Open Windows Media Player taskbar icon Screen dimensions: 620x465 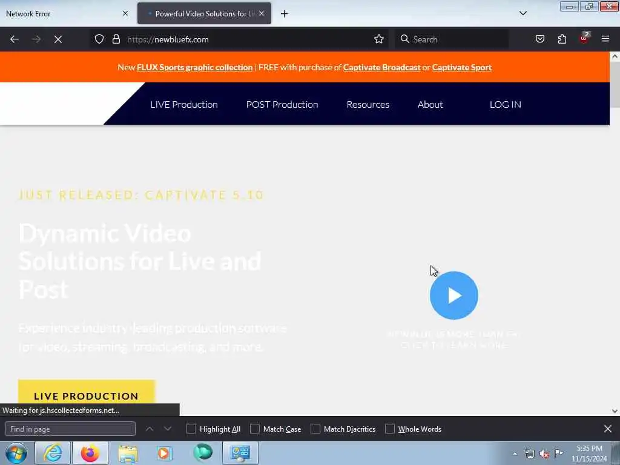click(163, 453)
